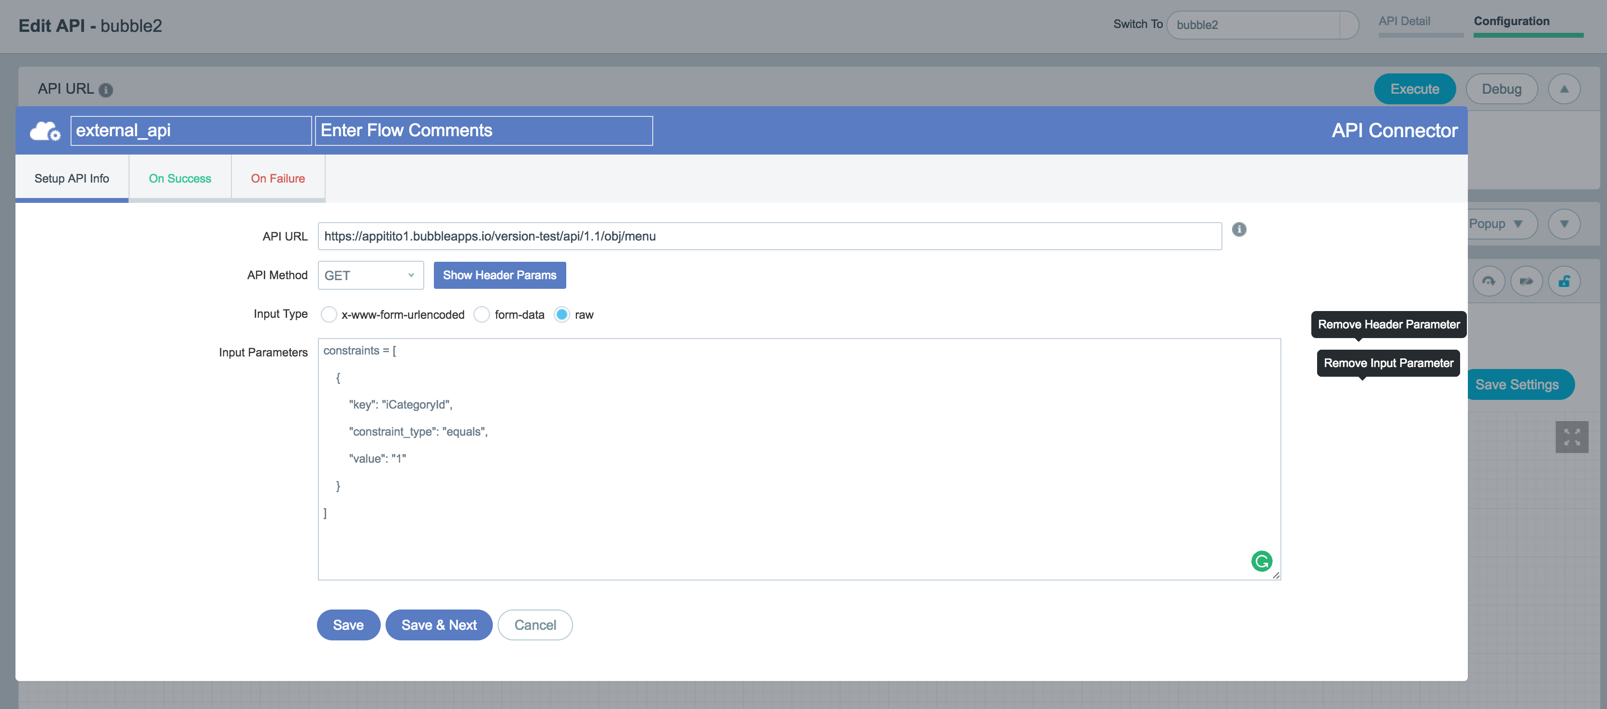Click the Save button

pyautogui.click(x=348, y=625)
